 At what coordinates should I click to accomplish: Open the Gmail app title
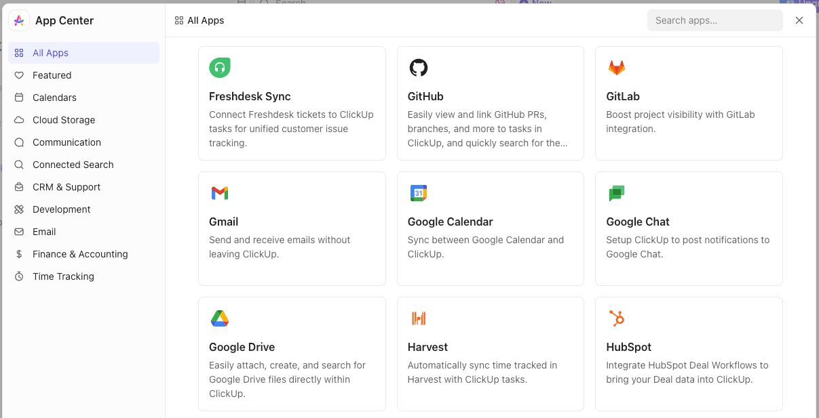pos(224,222)
